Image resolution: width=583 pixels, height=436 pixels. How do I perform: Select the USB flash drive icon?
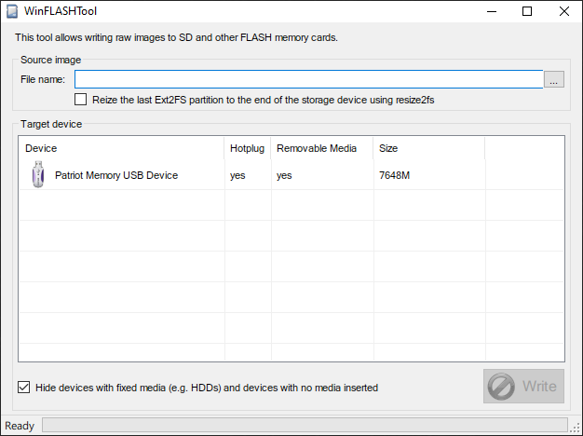pyautogui.click(x=38, y=174)
